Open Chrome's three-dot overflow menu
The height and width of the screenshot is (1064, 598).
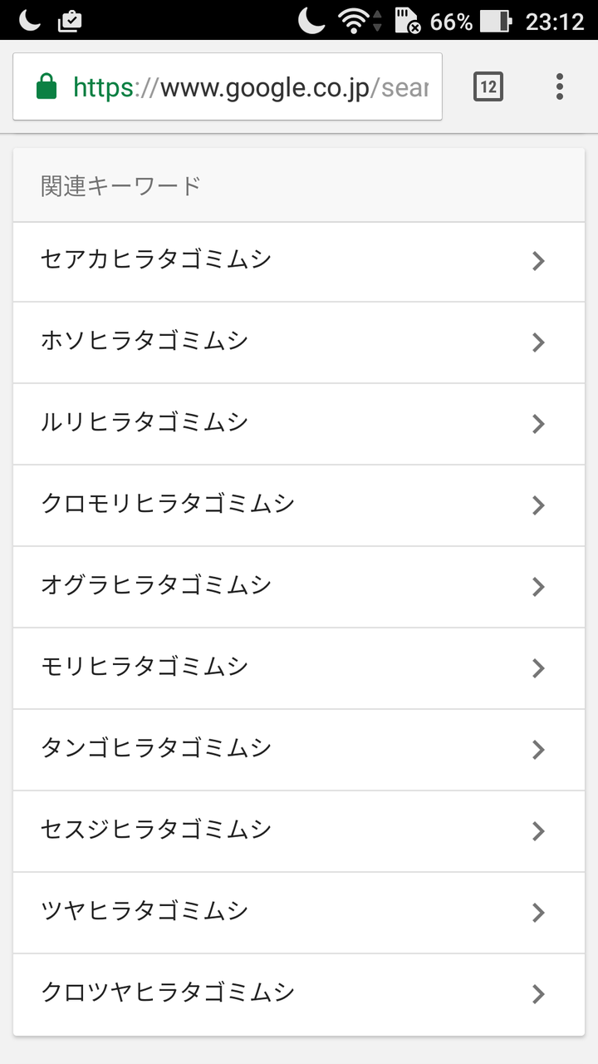click(560, 86)
